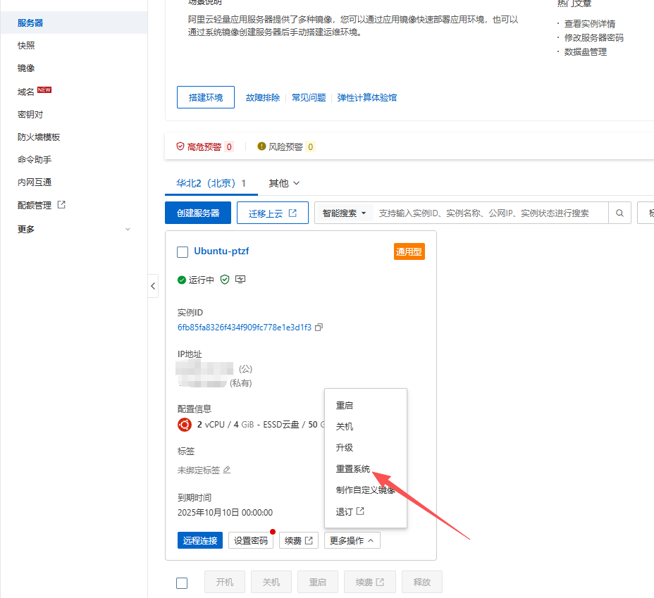Click the Ubuntu OS logo icon

(x=185, y=425)
